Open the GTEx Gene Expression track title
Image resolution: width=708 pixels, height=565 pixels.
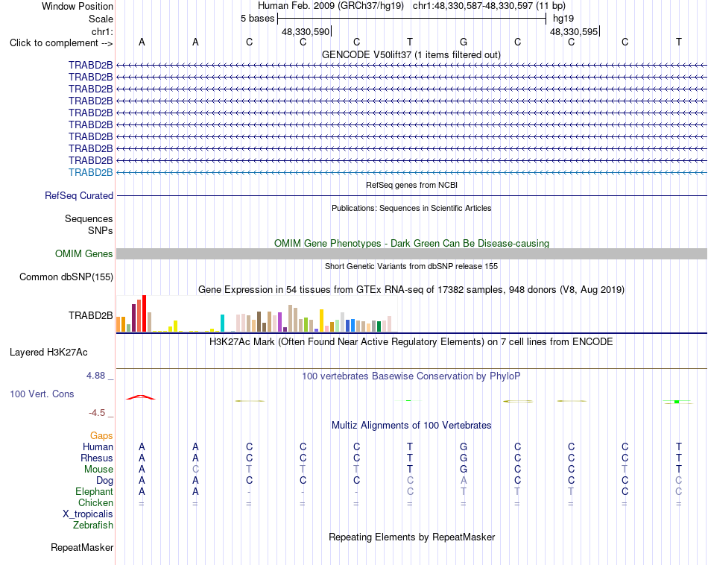tap(411, 289)
